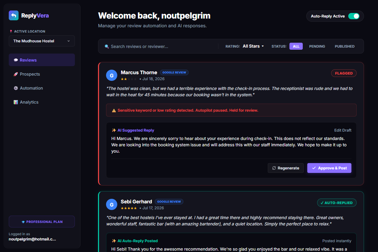Click Sebi Gerhard's Google avatar icon
The image size is (378, 252).
point(112,204)
